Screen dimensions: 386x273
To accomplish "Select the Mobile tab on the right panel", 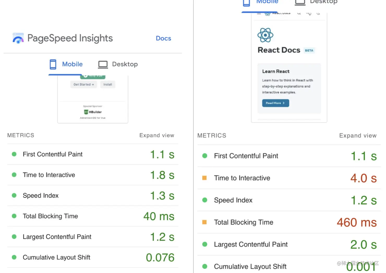I will click(x=267, y=2).
